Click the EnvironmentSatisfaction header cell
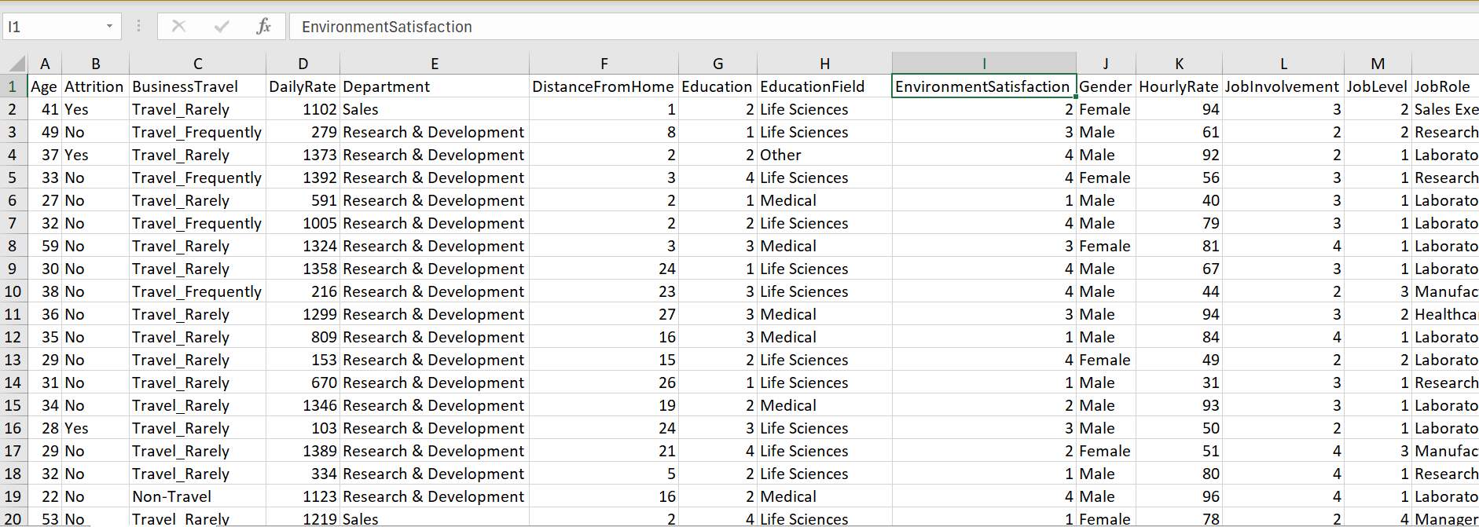 [982, 86]
